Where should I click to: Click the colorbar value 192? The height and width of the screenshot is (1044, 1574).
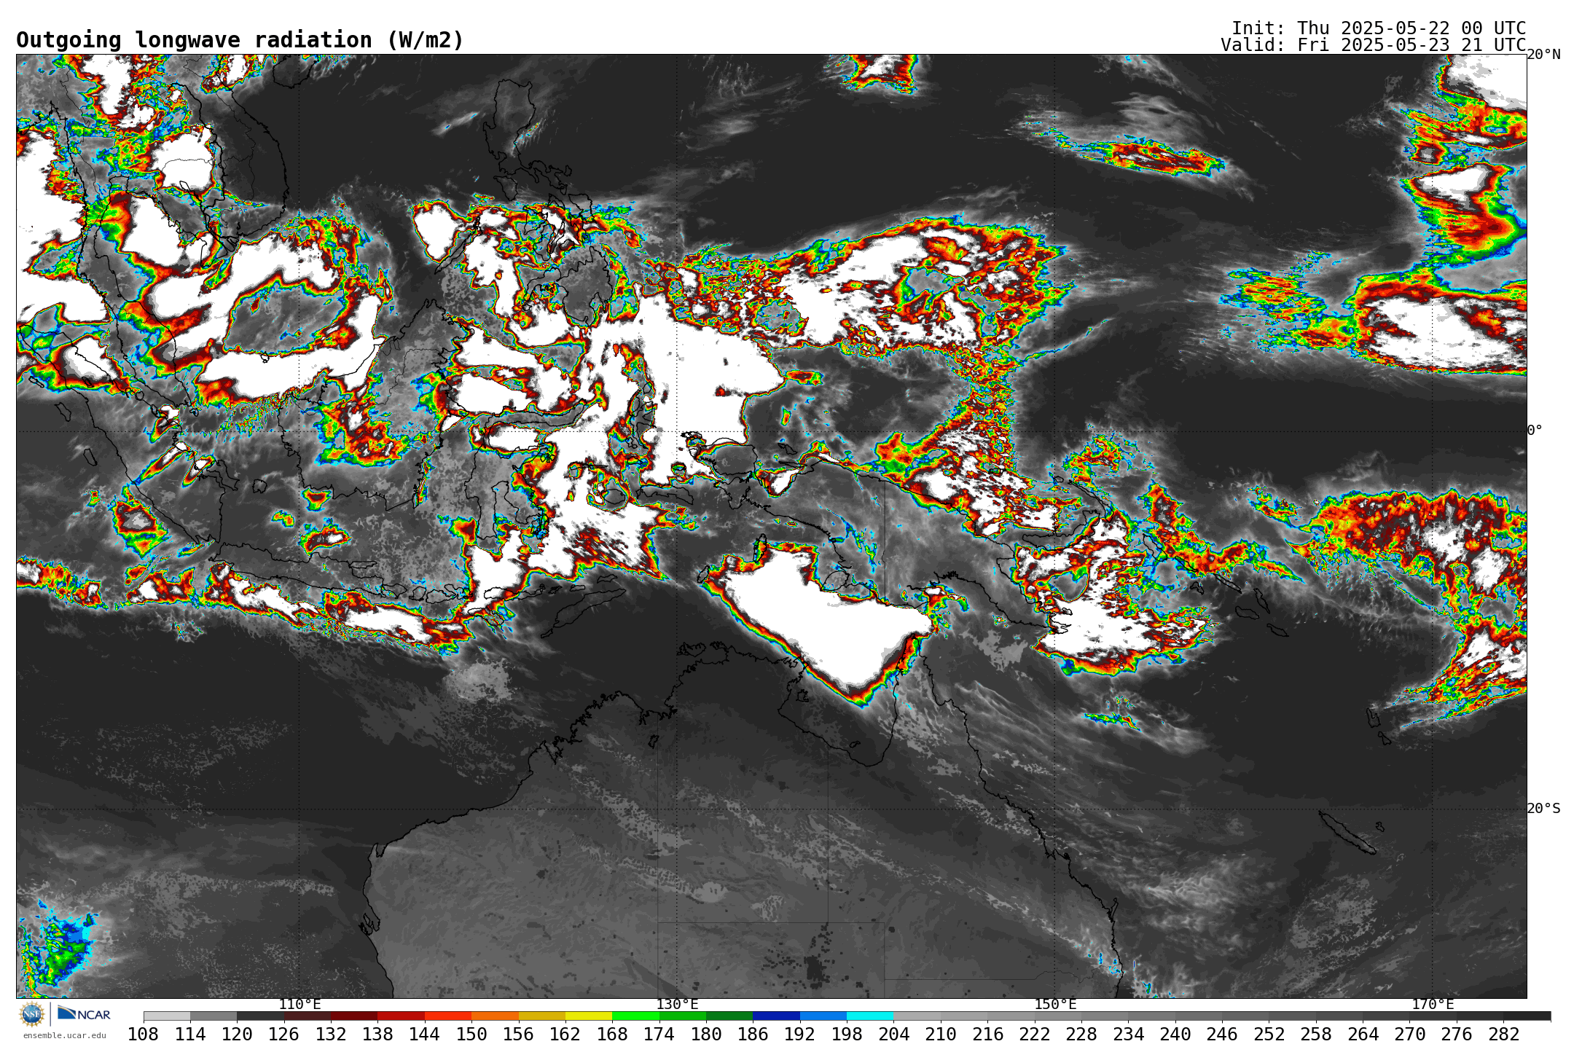coord(799,1035)
